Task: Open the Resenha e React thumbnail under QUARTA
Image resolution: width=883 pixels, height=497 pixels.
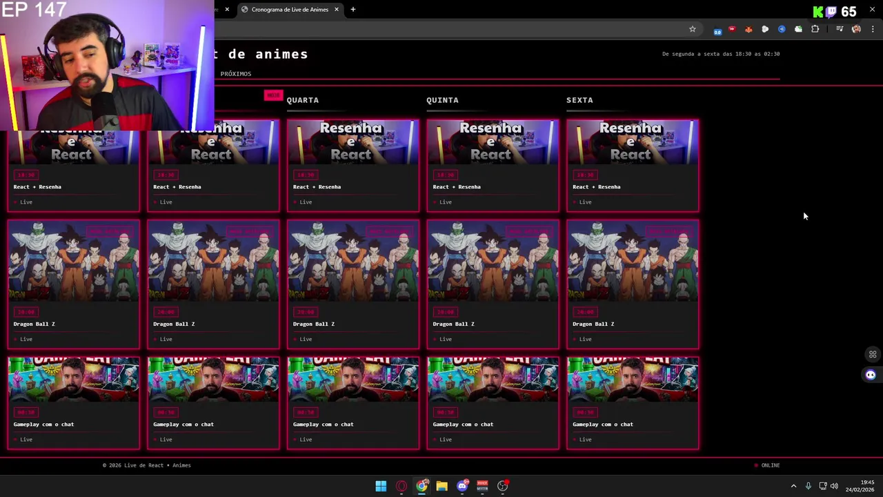Action: [353, 142]
